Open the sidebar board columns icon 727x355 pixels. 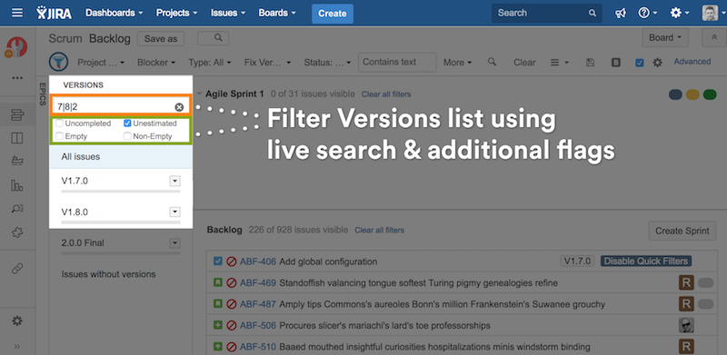click(x=17, y=138)
